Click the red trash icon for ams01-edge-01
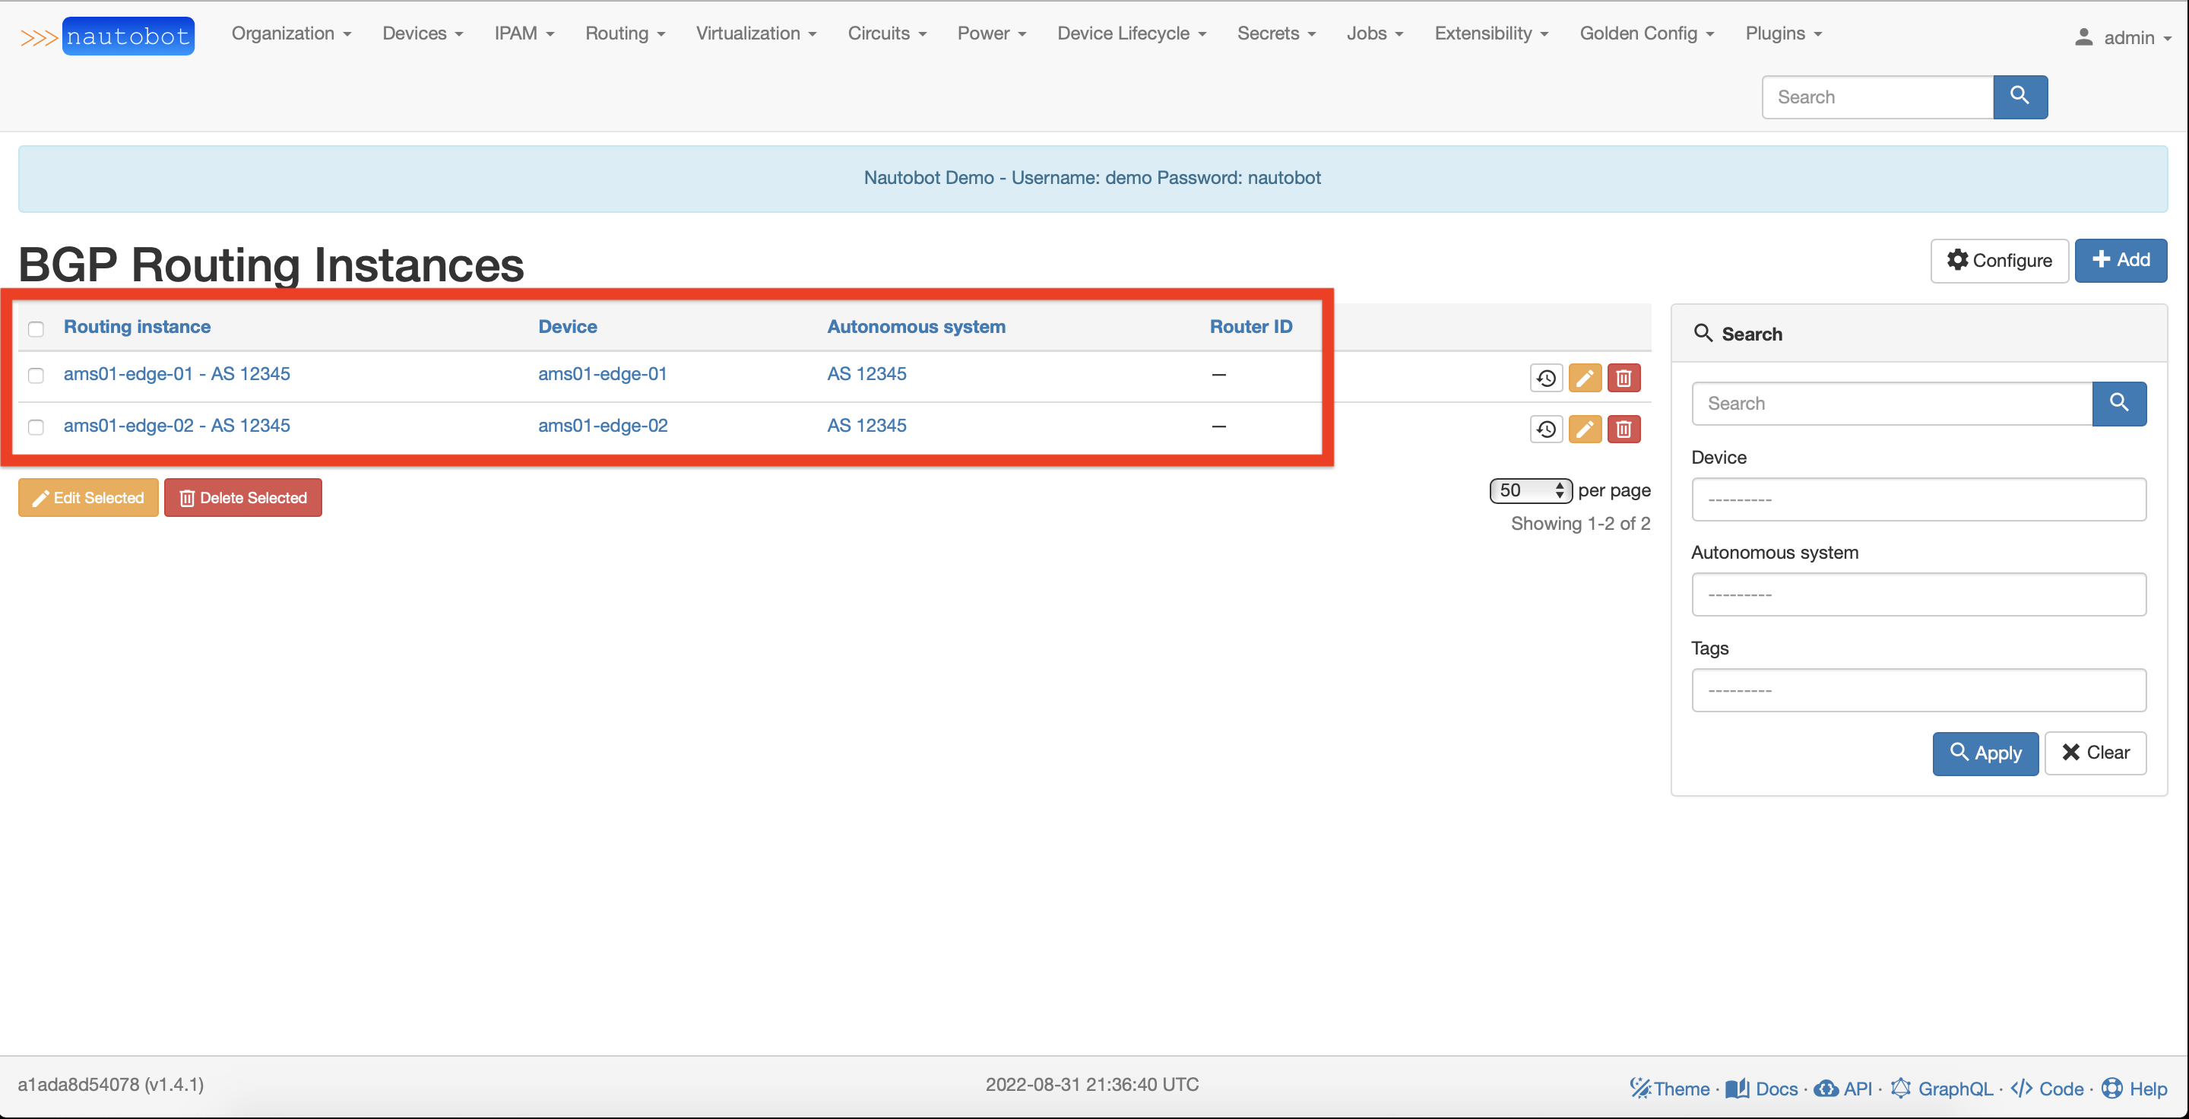The image size is (2189, 1119). coord(1623,378)
